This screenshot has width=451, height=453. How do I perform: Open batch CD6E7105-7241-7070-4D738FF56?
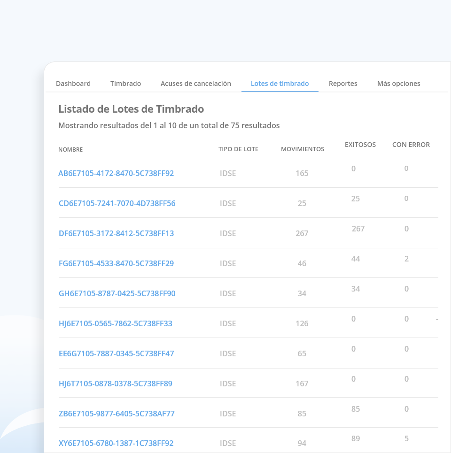pos(117,203)
